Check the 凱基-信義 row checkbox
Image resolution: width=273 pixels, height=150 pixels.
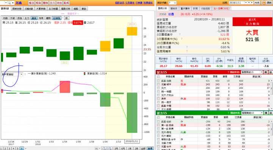(158, 81)
